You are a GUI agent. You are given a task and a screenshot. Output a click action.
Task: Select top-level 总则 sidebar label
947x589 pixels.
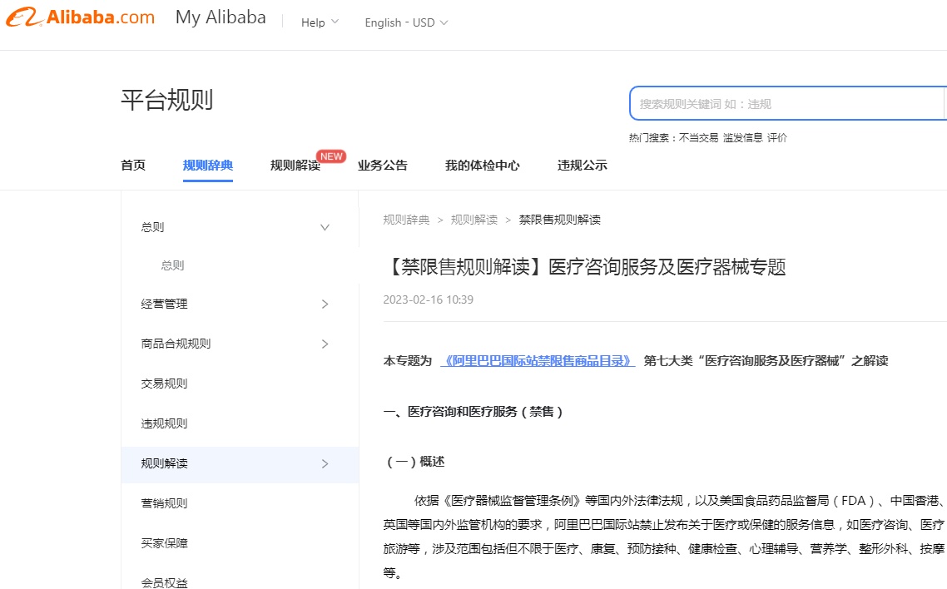152,227
